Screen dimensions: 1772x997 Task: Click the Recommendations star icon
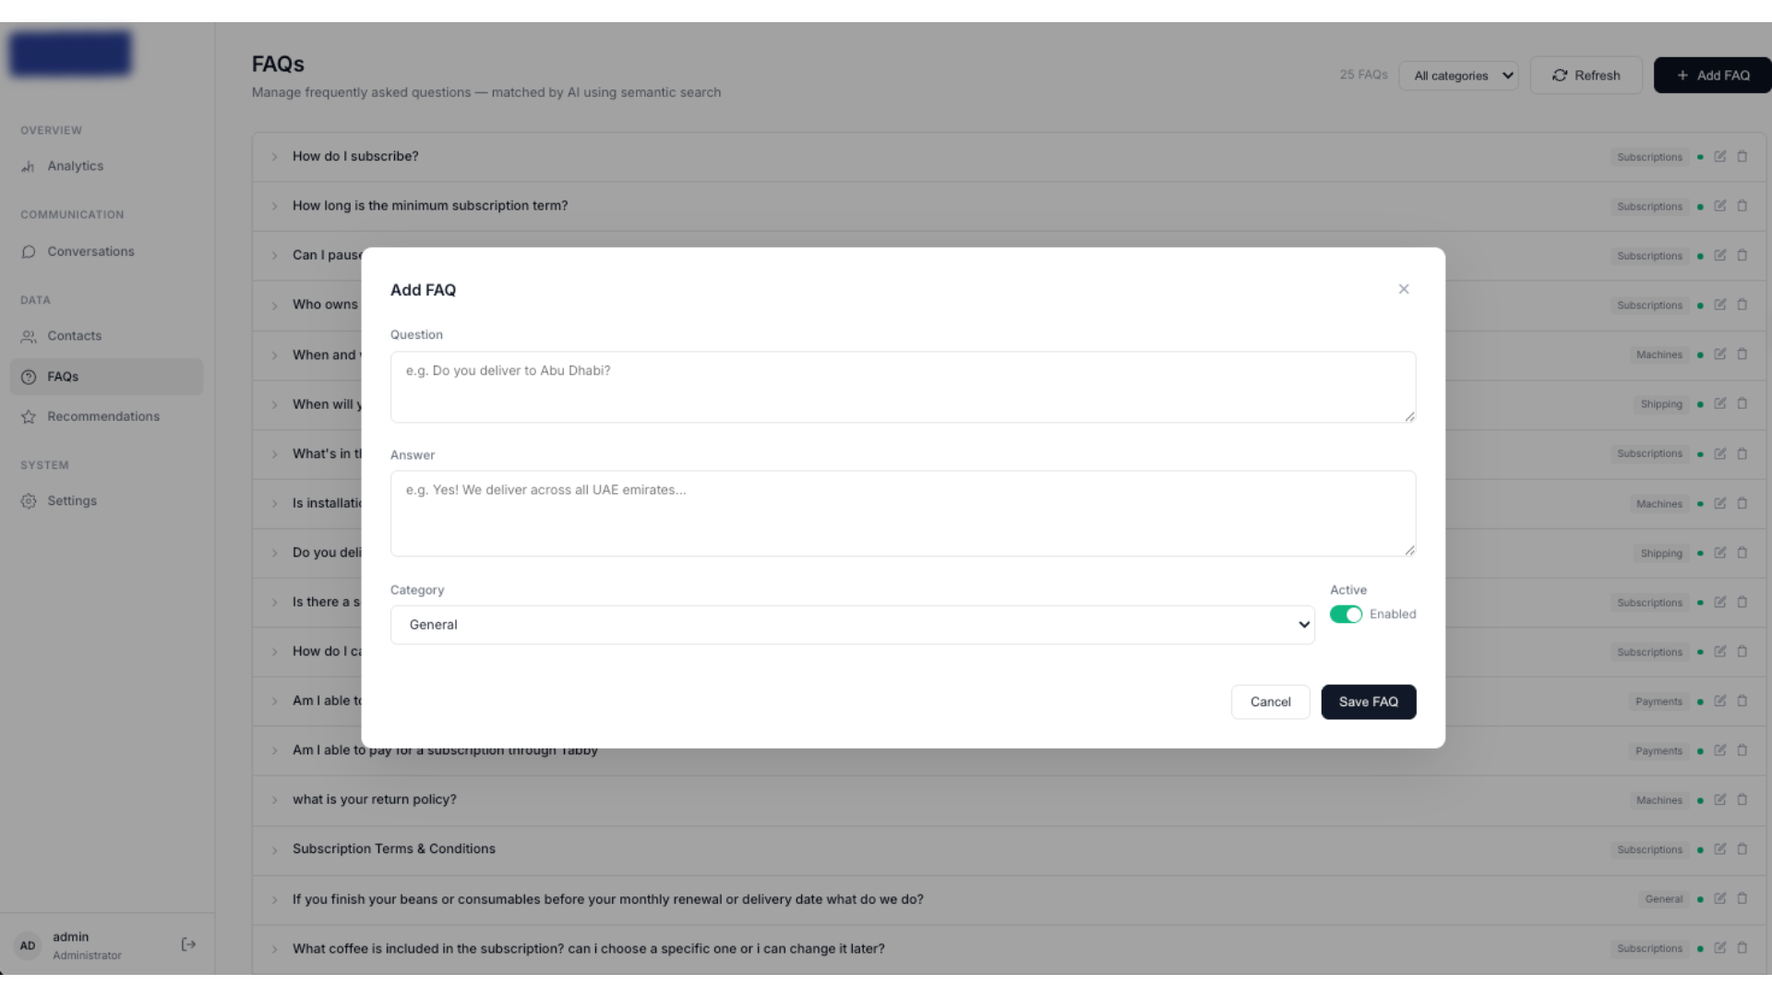click(x=29, y=417)
